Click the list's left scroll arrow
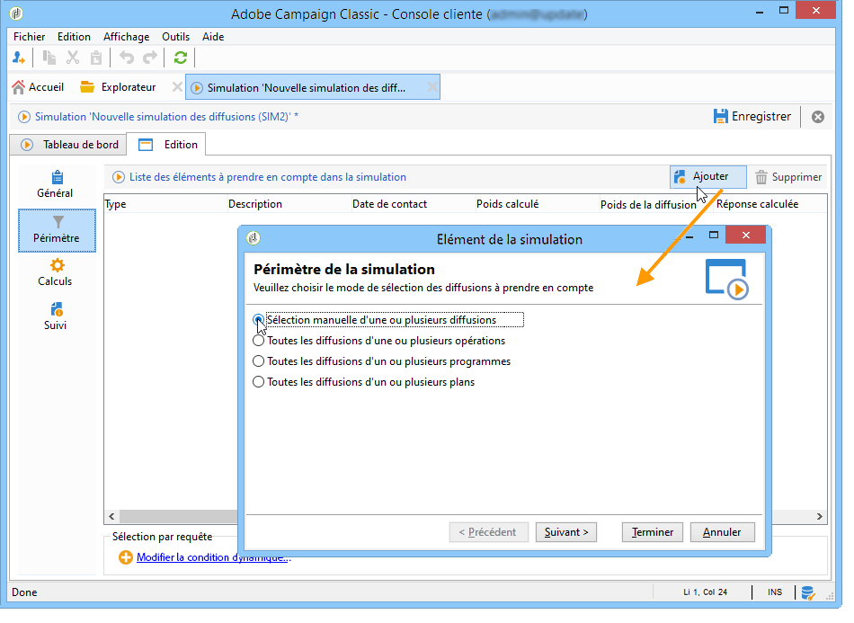This screenshot has height=623, width=854. pyautogui.click(x=111, y=516)
